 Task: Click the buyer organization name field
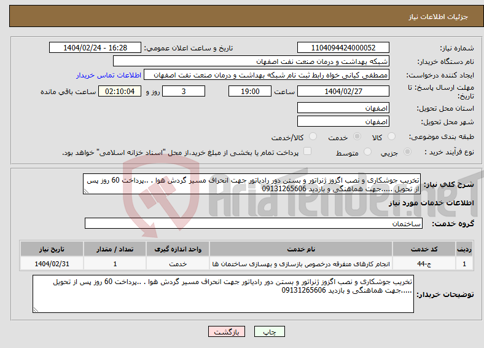coord(251,61)
